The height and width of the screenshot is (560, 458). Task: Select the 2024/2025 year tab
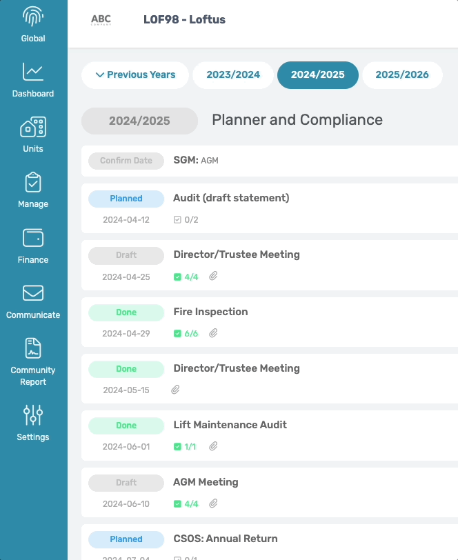tap(317, 75)
